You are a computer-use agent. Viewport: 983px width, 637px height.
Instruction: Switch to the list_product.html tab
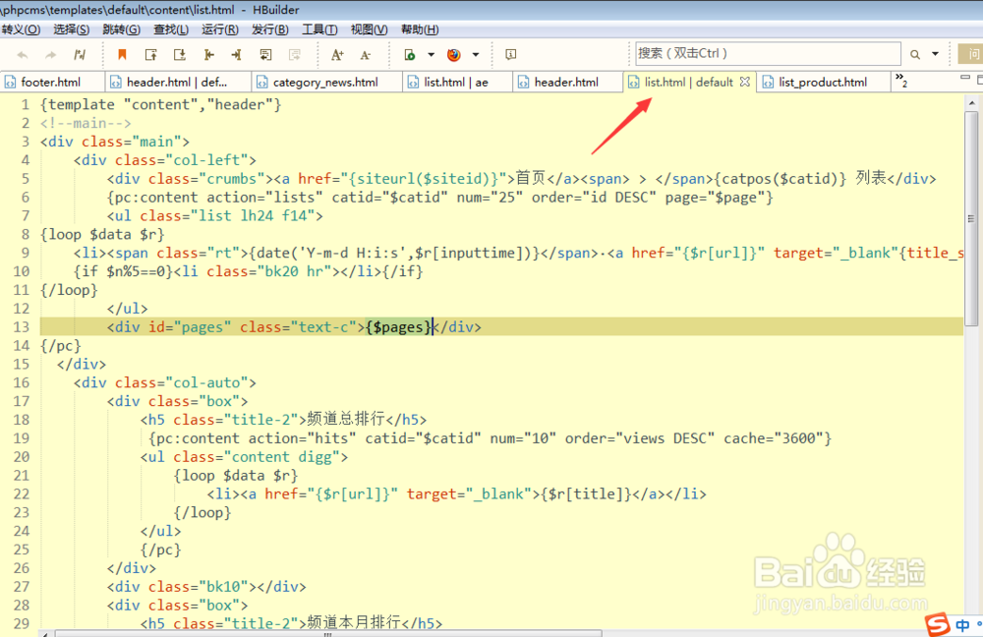[823, 82]
